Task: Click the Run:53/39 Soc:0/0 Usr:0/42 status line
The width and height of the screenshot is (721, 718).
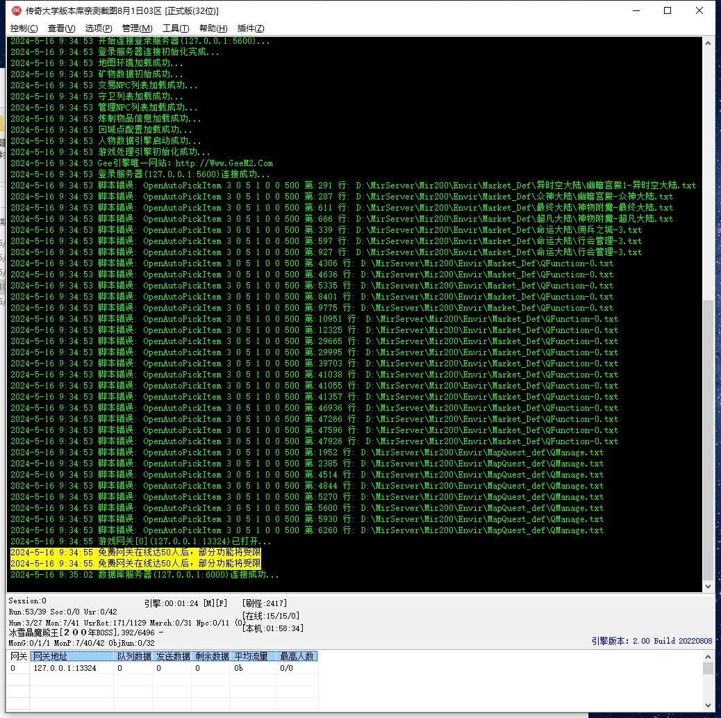Action: [x=63, y=612]
